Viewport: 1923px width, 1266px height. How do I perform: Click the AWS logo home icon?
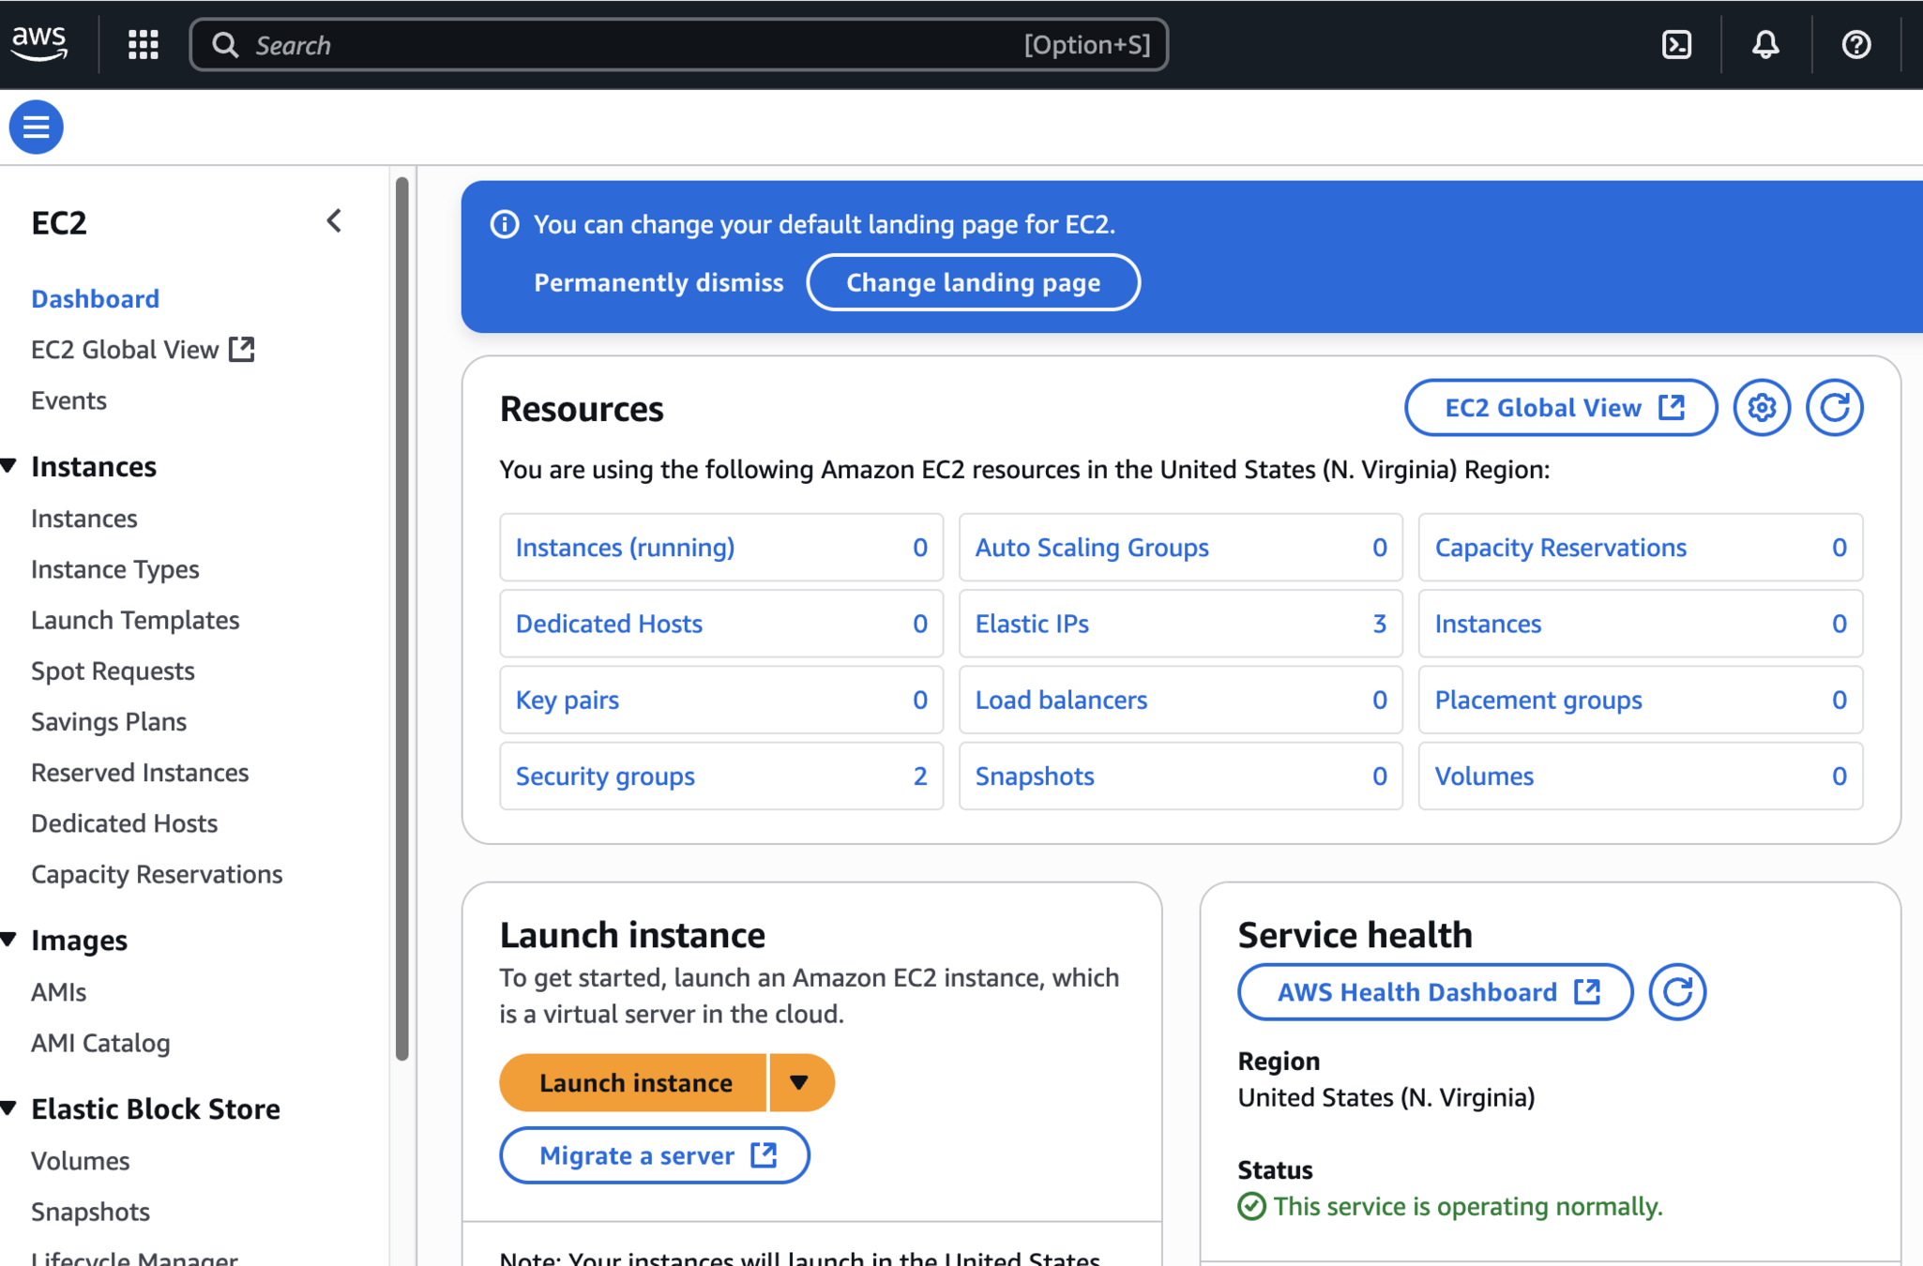[x=39, y=43]
